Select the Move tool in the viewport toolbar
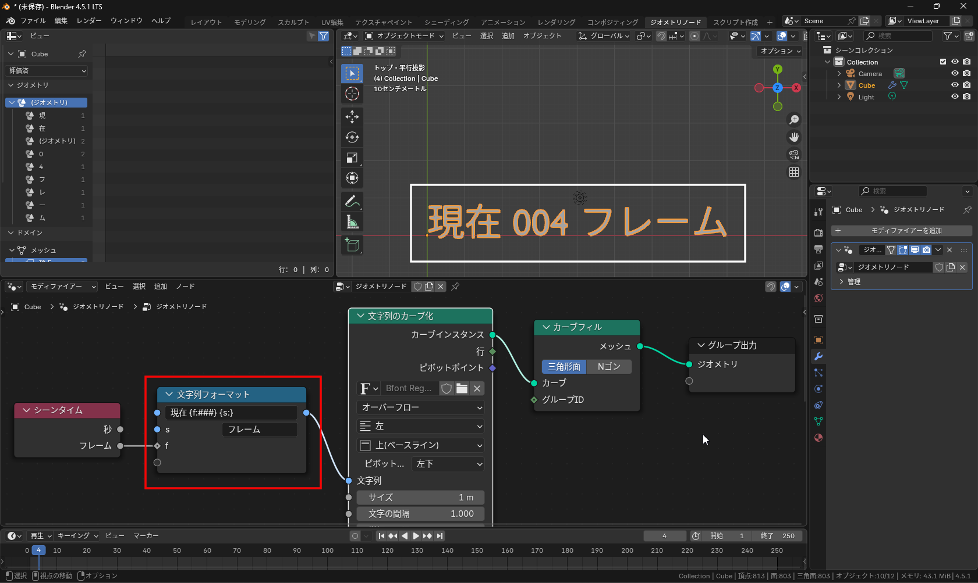 click(352, 117)
